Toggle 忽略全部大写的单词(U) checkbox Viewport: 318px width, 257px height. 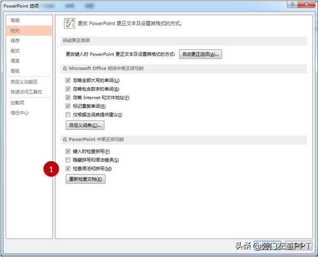click(68, 81)
